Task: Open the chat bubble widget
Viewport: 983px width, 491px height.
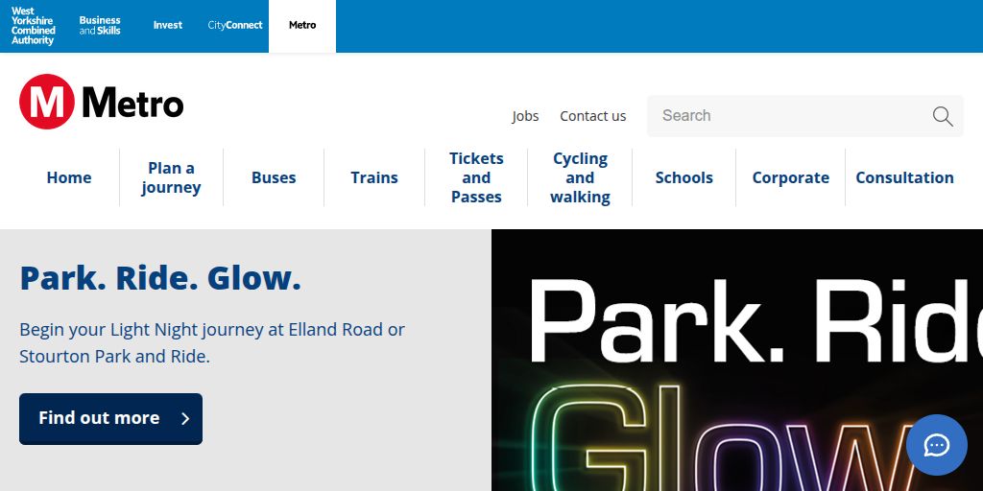Action: (x=936, y=445)
